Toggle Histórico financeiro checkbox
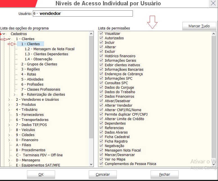 (101, 56)
